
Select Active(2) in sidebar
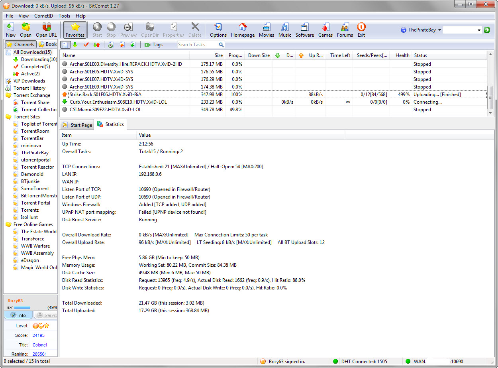(x=26, y=74)
